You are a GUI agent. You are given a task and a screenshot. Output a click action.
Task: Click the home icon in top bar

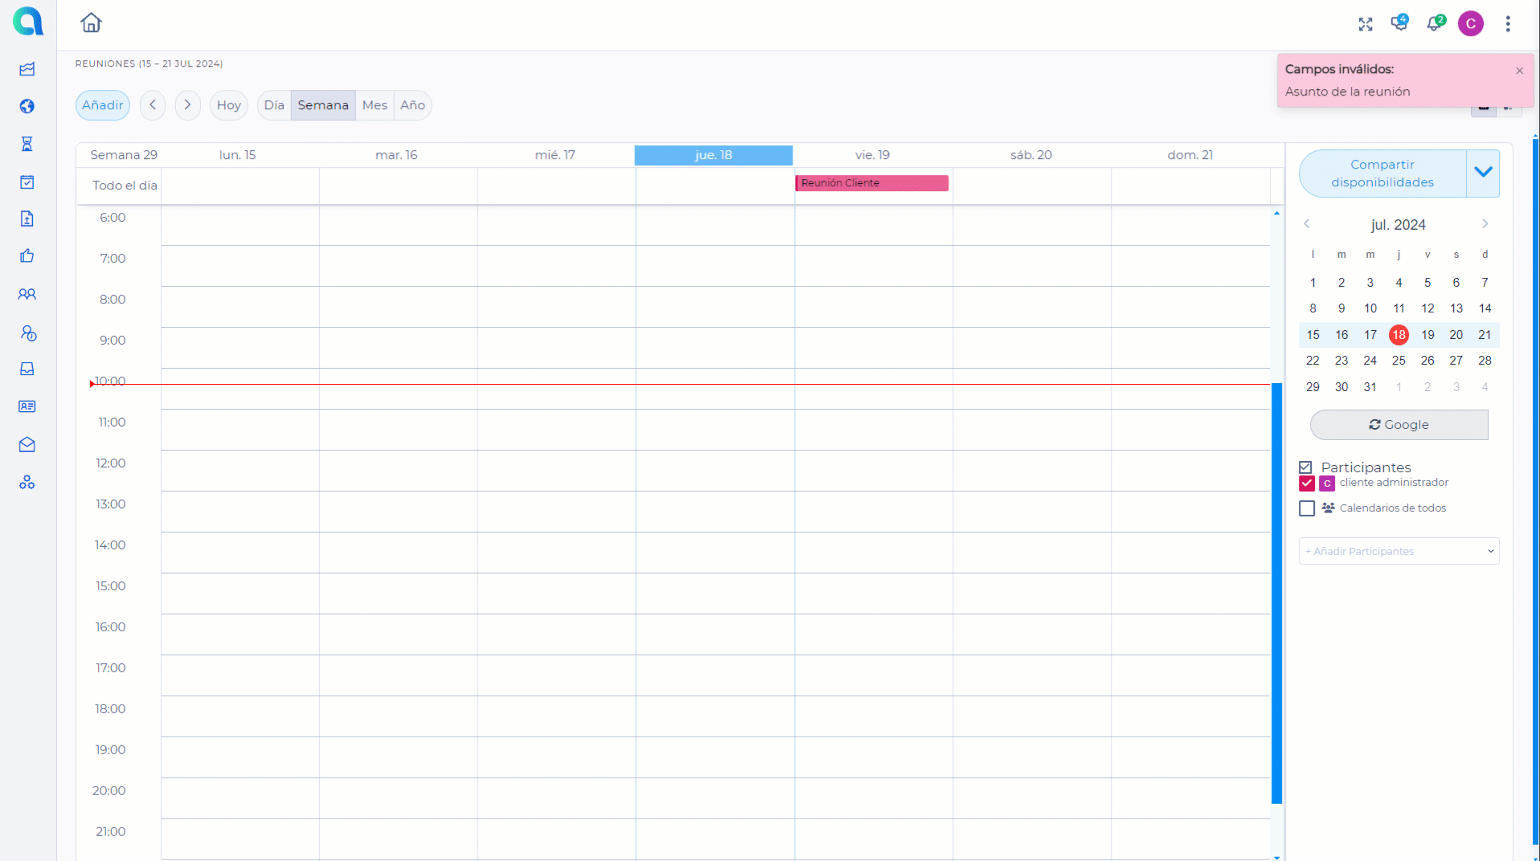(x=91, y=22)
